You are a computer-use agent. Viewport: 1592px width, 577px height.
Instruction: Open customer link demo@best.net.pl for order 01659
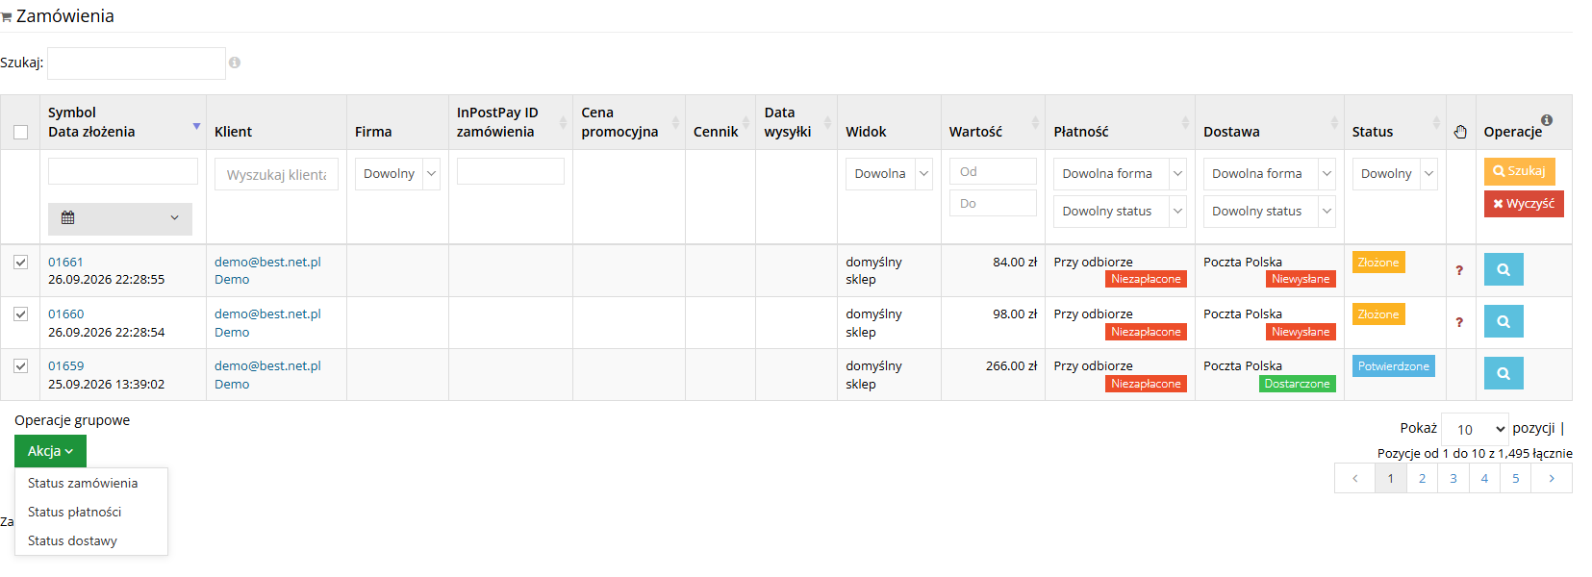[x=267, y=365]
